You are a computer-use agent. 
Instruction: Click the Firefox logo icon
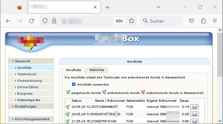[x=20, y=7]
